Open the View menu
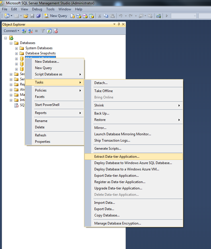 (24, 9)
